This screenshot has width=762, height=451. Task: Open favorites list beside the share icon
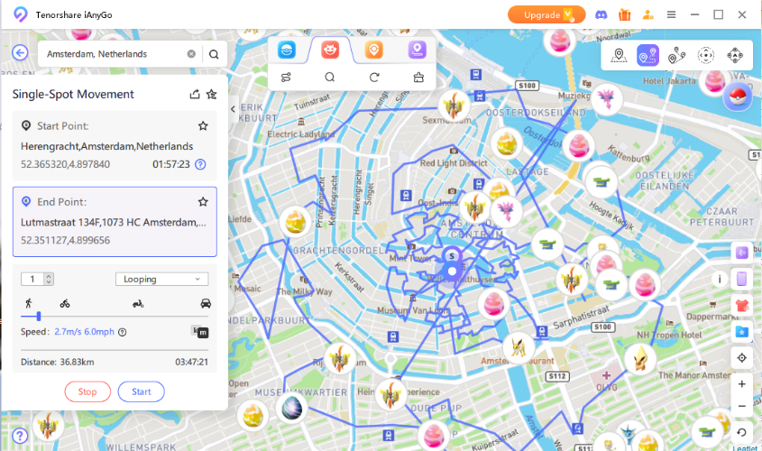coord(211,95)
